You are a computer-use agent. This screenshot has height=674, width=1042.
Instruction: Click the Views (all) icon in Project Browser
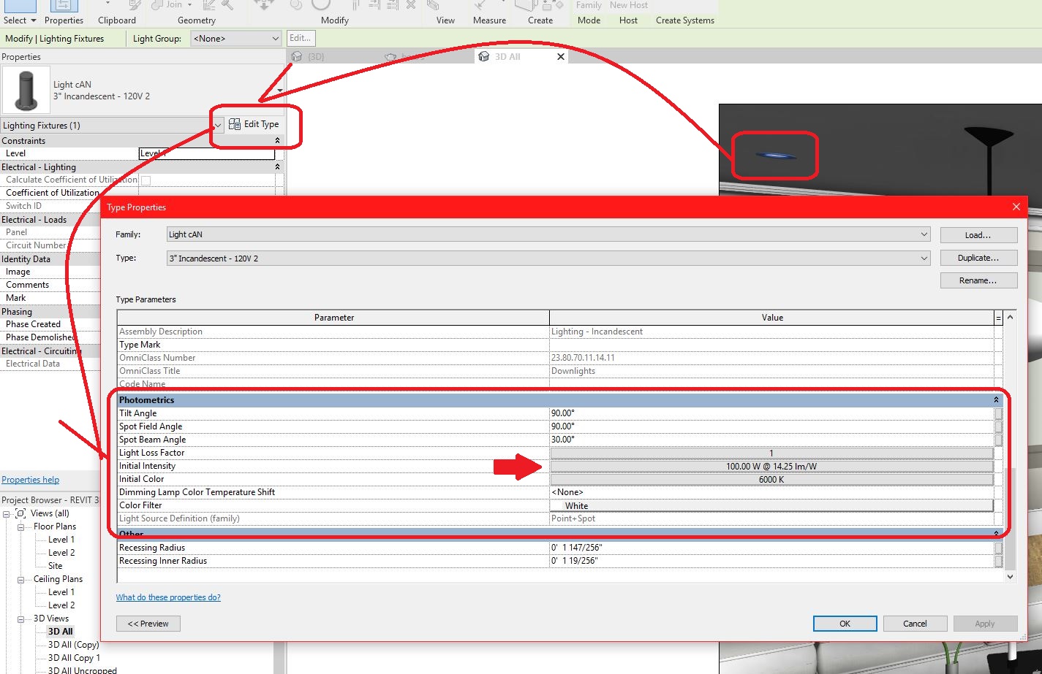pyautogui.click(x=20, y=513)
